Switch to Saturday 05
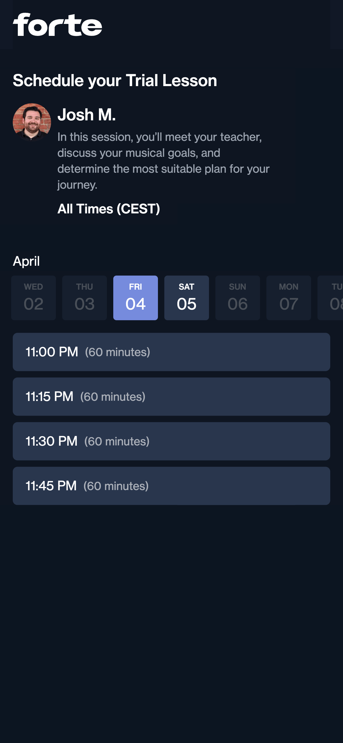This screenshot has height=743, width=343. 186,298
